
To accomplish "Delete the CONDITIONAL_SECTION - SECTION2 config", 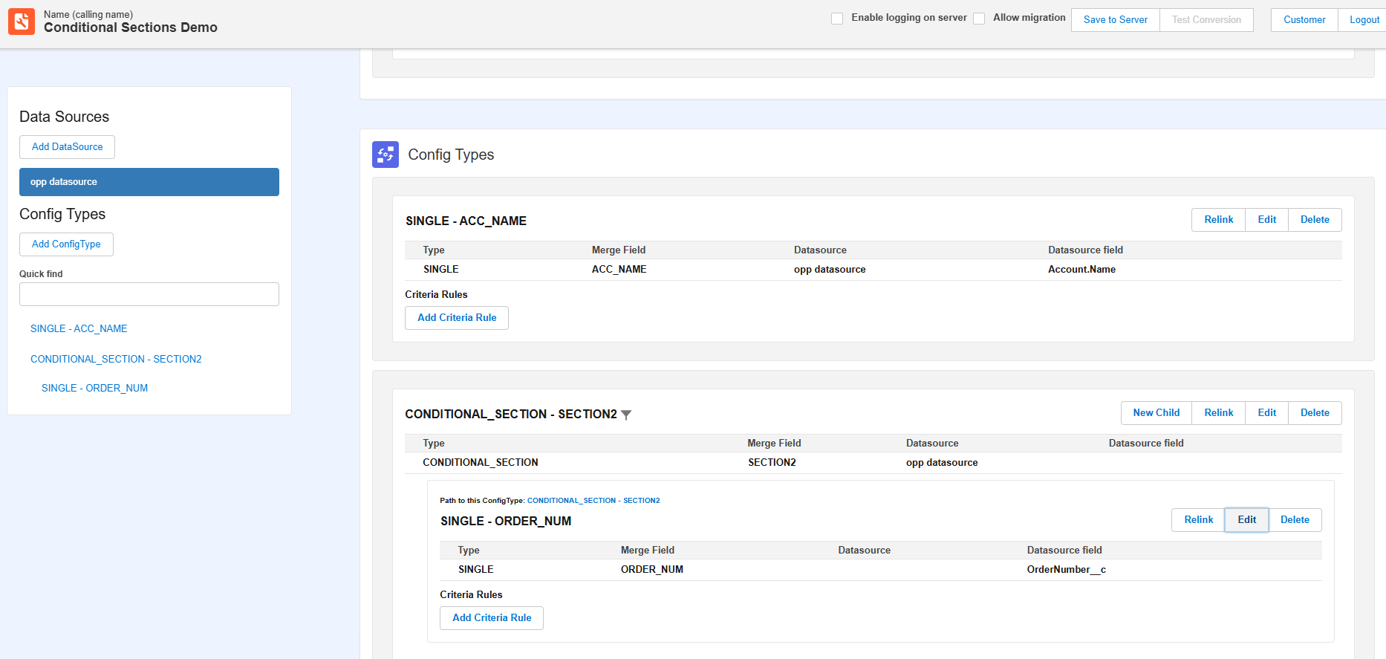I will pos(1315,413).
